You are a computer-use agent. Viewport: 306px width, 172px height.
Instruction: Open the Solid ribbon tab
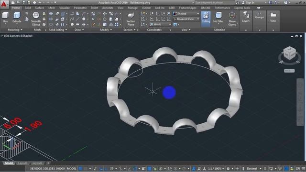coord(28,8)
